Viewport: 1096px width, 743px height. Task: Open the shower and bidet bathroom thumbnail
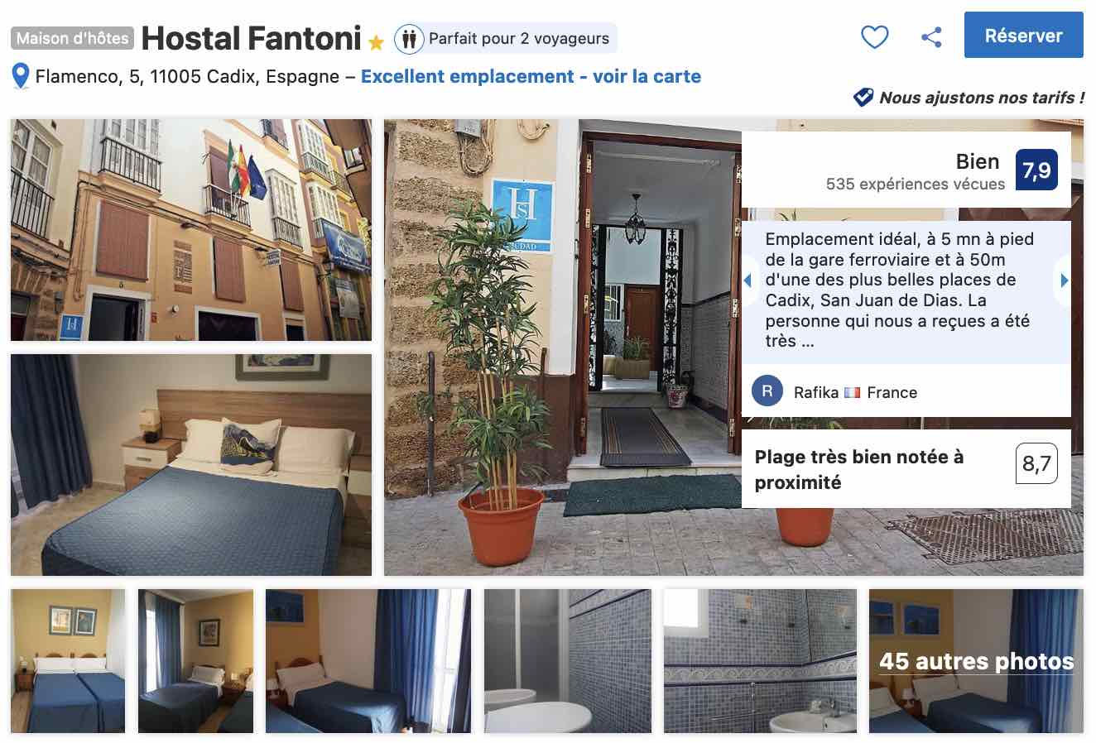coord(568,661)
